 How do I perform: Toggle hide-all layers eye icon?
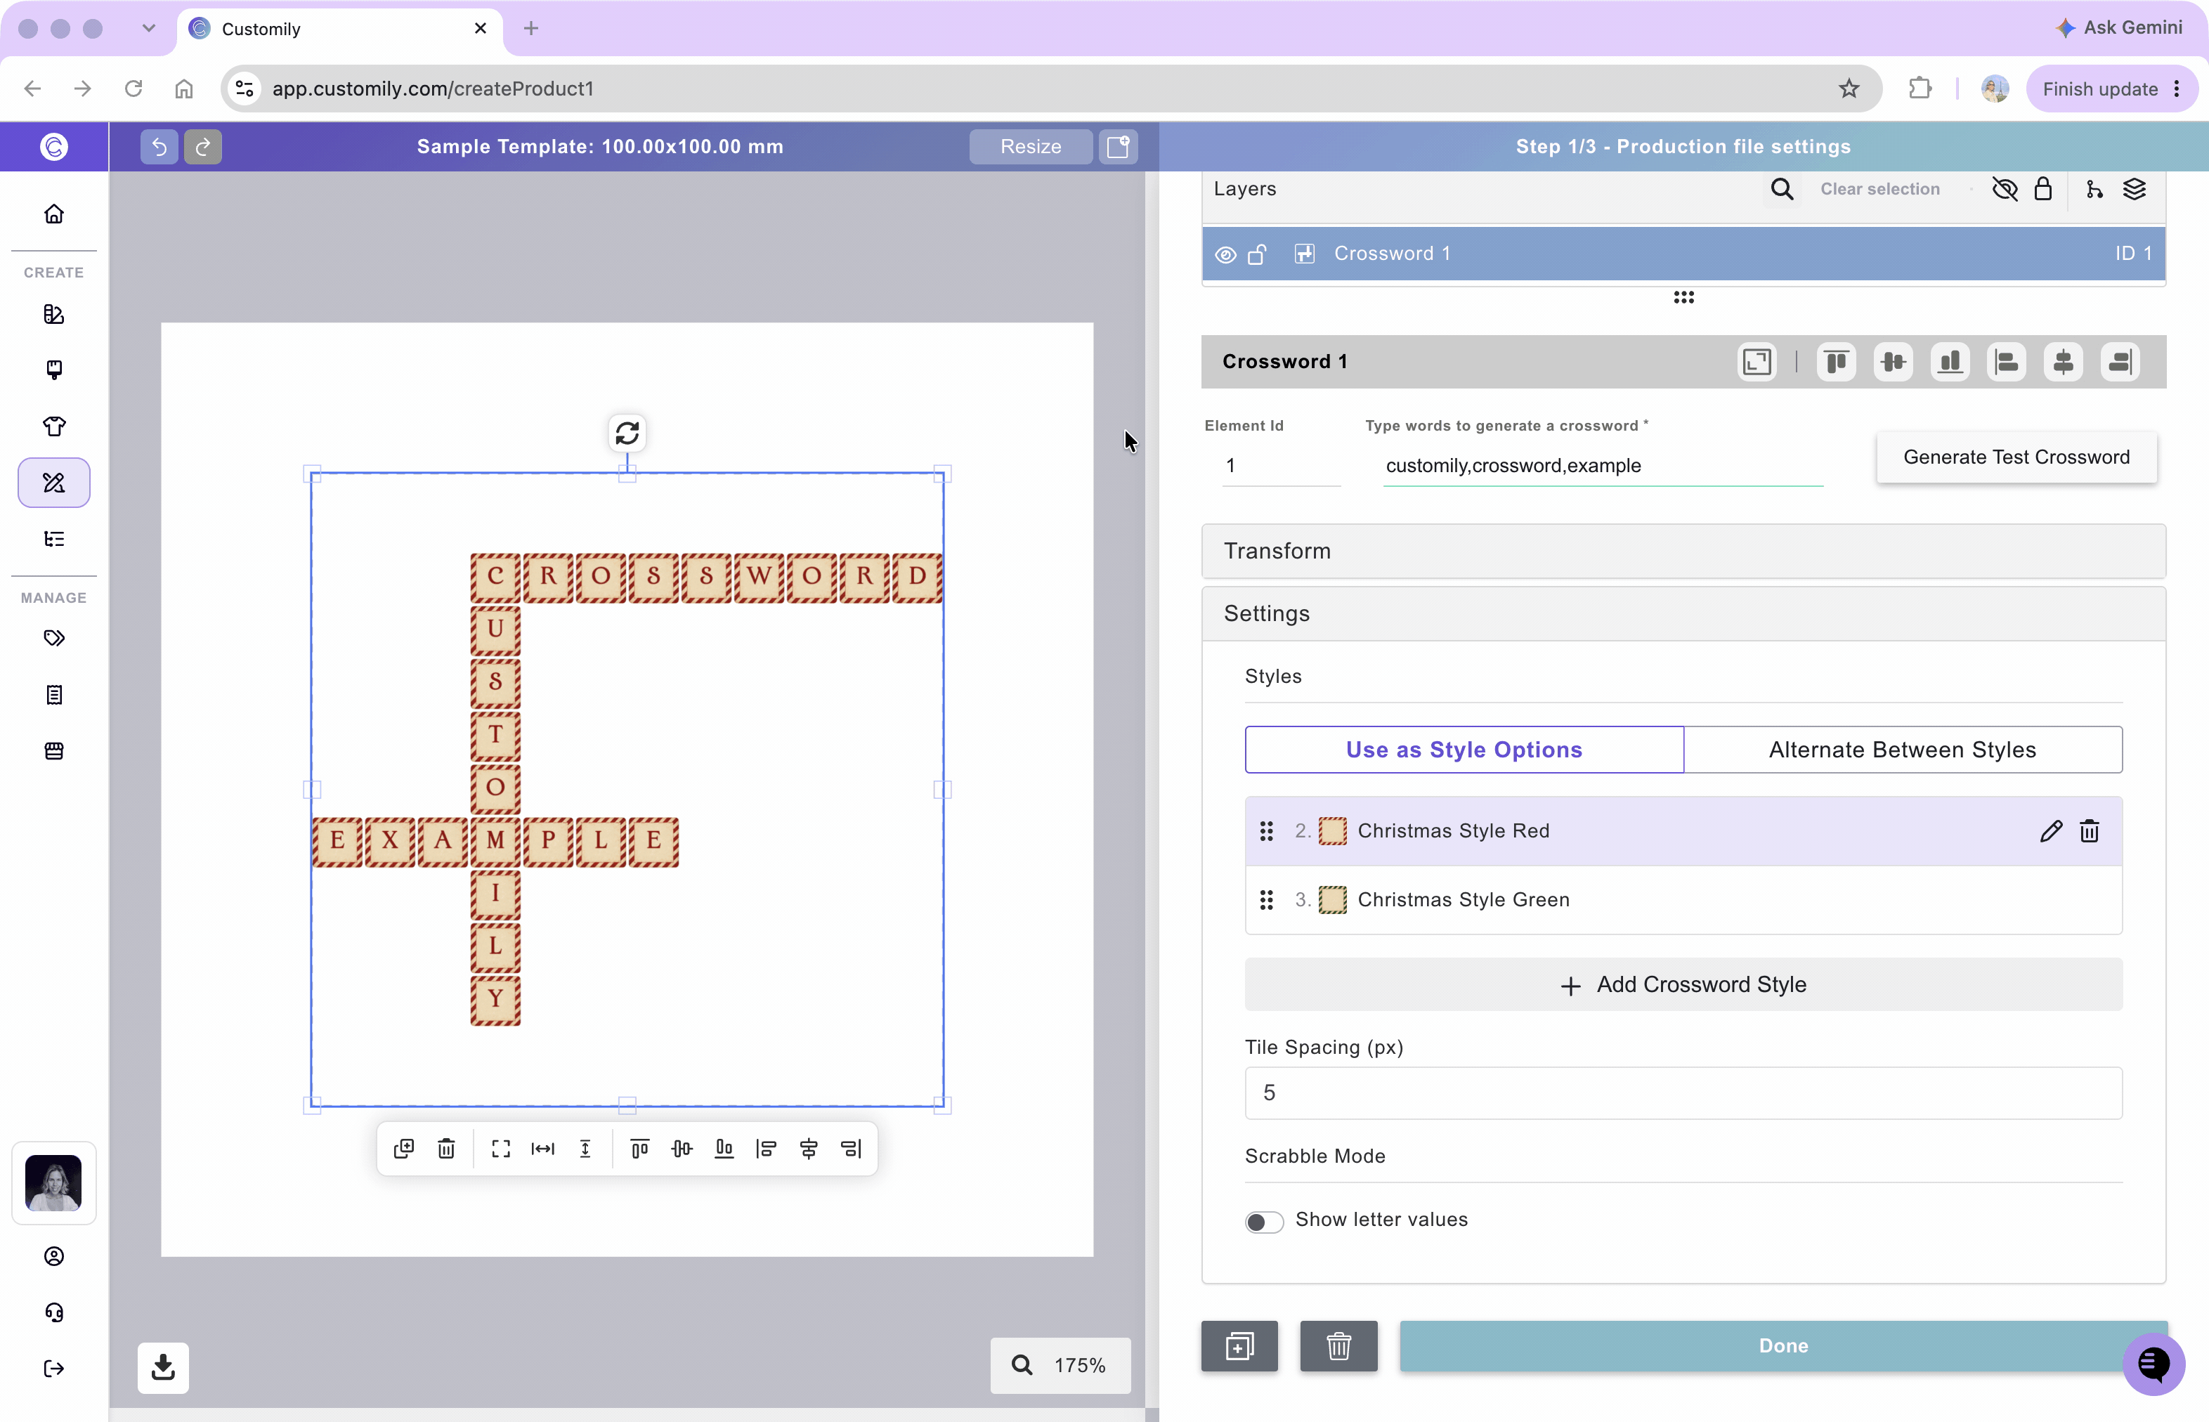point(2004,189)
